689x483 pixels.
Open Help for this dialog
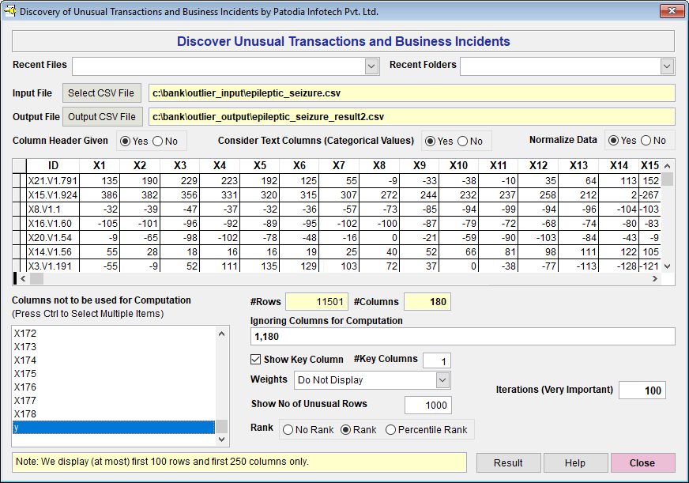[x=575, y=463]
